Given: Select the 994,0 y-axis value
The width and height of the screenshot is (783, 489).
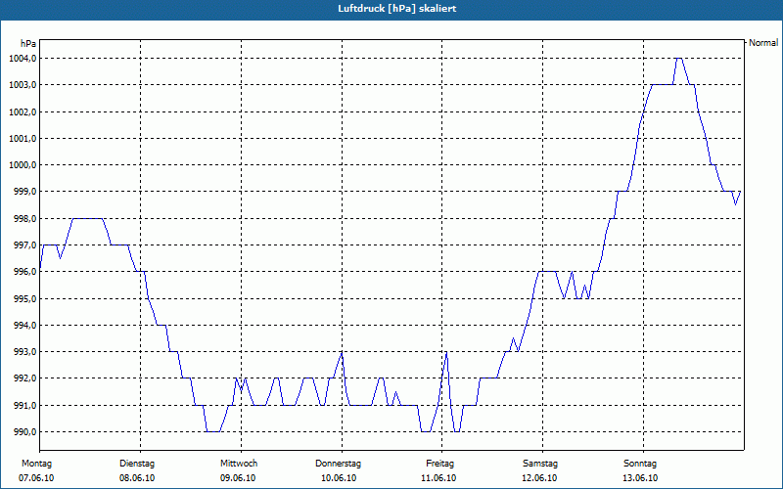Looking at the screenshot, I should 23,326.
